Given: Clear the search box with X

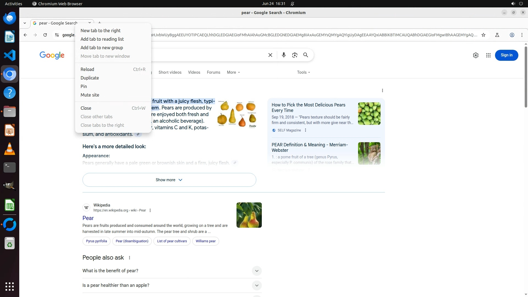Looking at the screenshot, I should (270, 55).
